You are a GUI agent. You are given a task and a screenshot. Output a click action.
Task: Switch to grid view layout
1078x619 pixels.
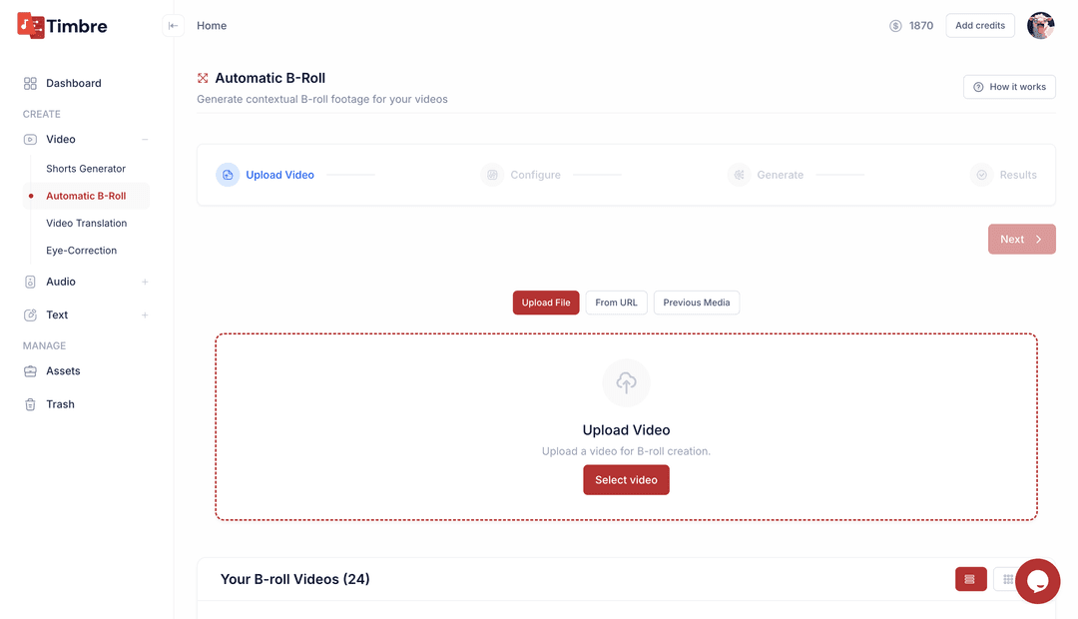tap(1007, 579)
